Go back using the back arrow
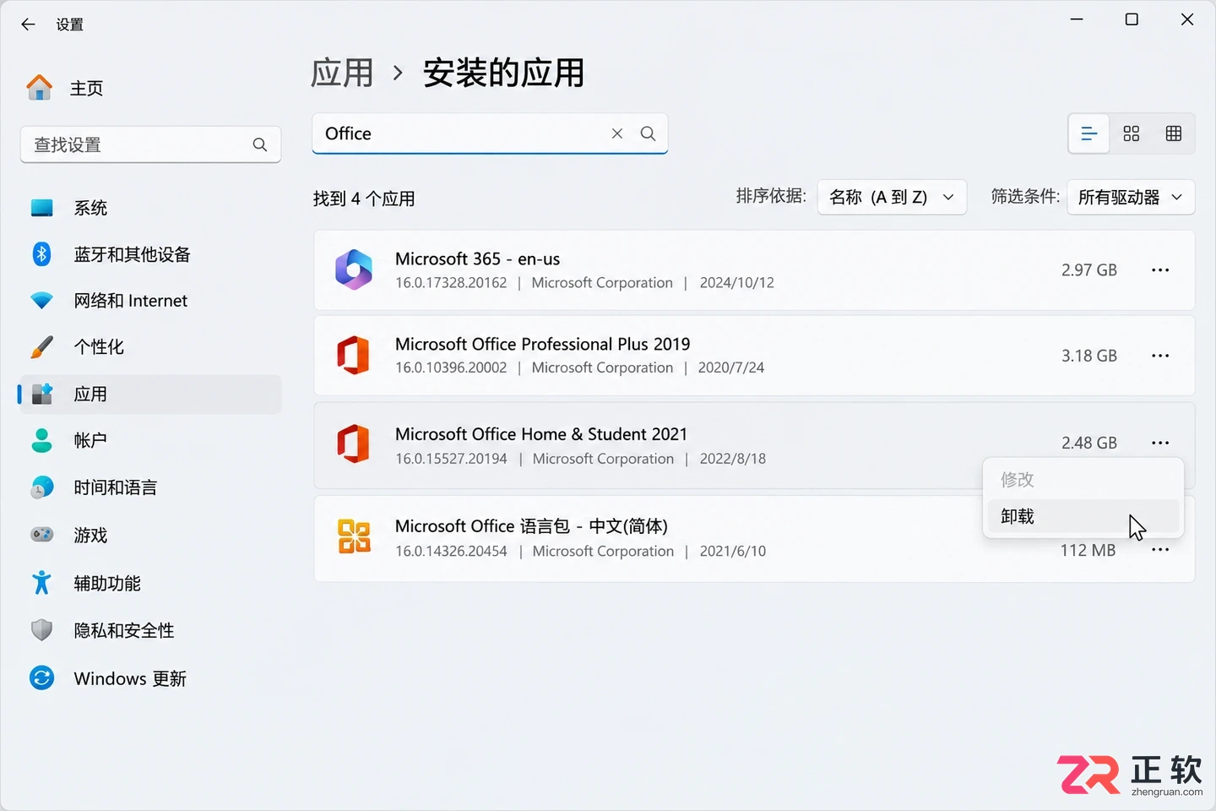The height and width of the screenshot is (811, 1216). (28, 24)
